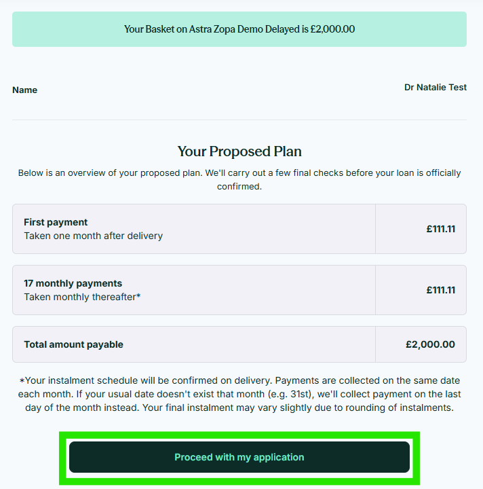Click the instalment schedule footnote paragraph
The width and height of the screenshot is (483, 489).
[239, 394]
